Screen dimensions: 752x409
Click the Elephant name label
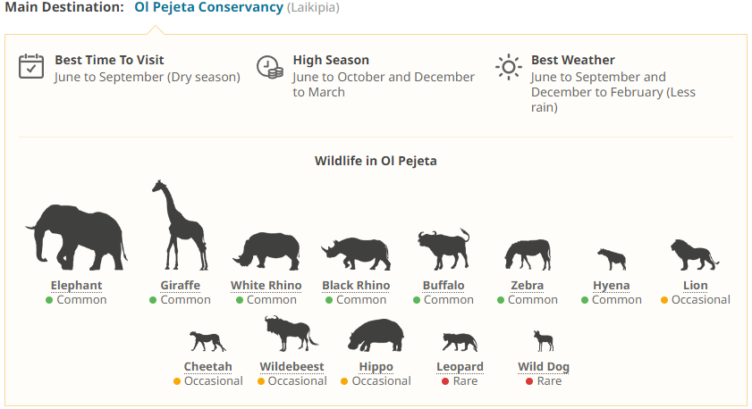(76, 286)
